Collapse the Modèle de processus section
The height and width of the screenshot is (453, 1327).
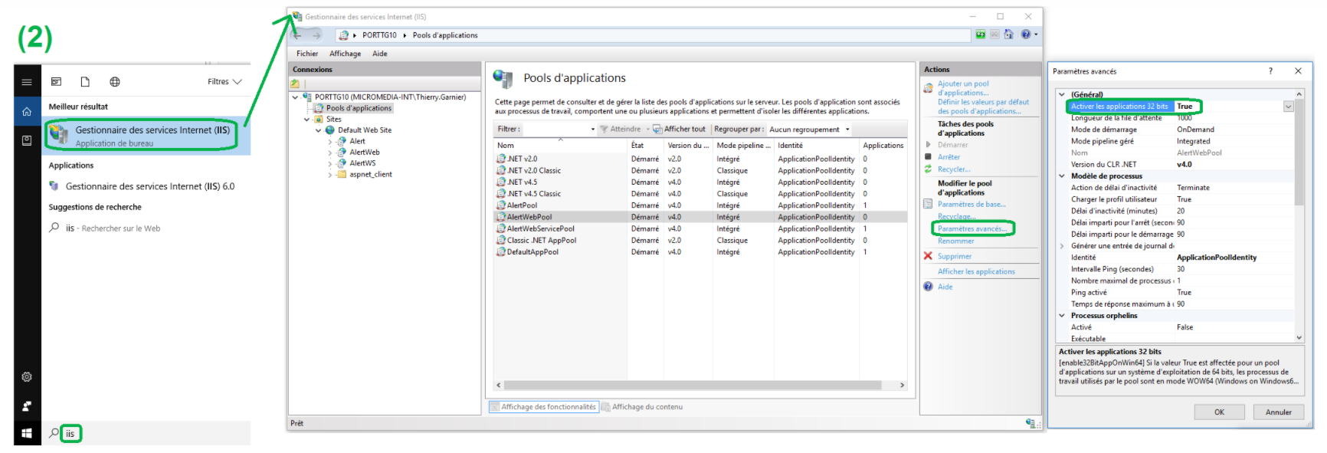[x=1062, y=176]
